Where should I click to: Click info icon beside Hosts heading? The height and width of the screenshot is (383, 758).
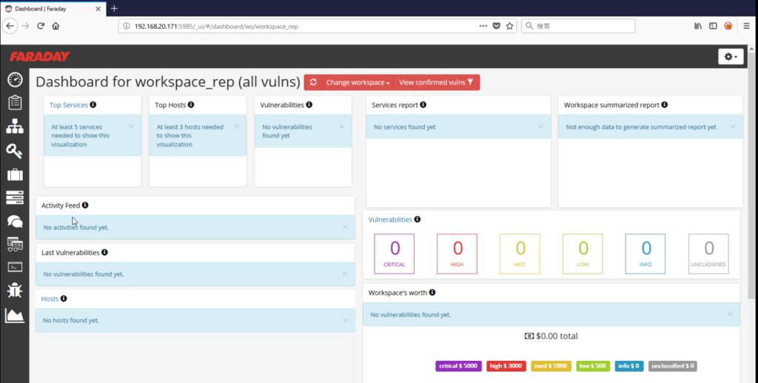(x=64, y=299)
